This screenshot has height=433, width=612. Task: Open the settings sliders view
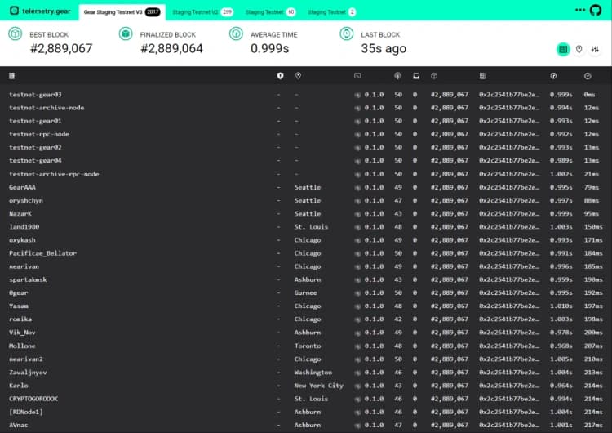[596, 49]
